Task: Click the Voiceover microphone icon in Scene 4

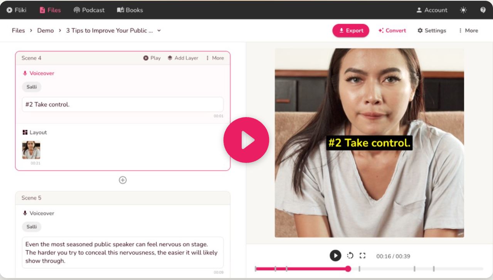Action: 24,73
